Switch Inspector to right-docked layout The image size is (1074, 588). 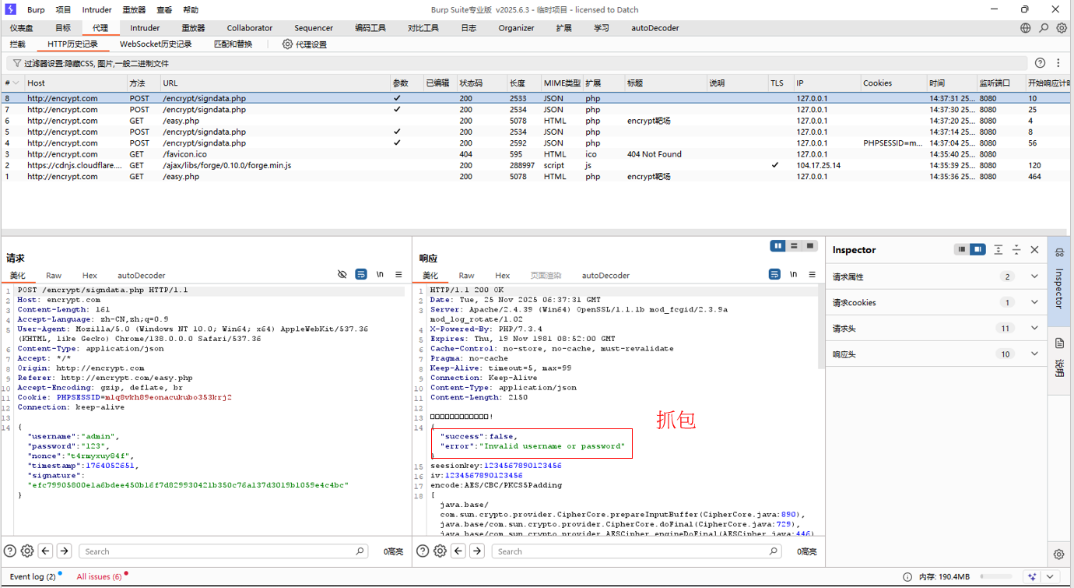point(978,250)
